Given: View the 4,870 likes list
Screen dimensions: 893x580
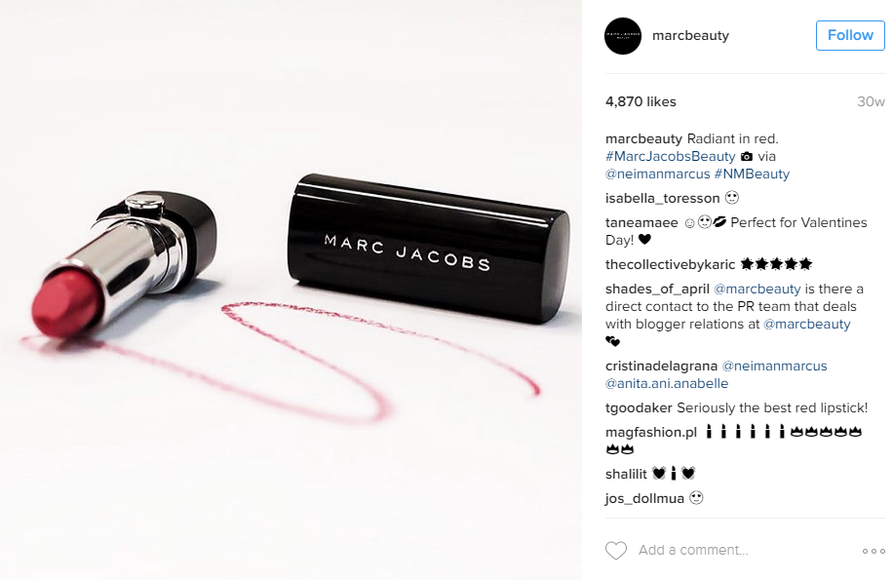Looking at the screenshot, I should click(x=641, y=102).
